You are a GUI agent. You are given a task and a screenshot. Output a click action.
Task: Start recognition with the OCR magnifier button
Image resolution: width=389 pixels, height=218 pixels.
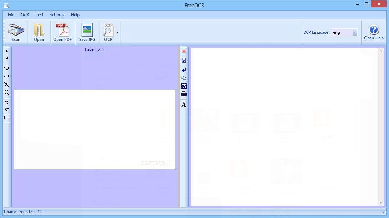point(108,33)
